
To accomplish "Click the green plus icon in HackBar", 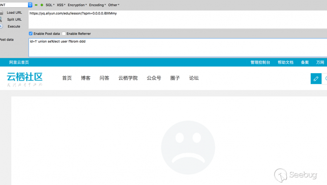I will click(42, 5).
